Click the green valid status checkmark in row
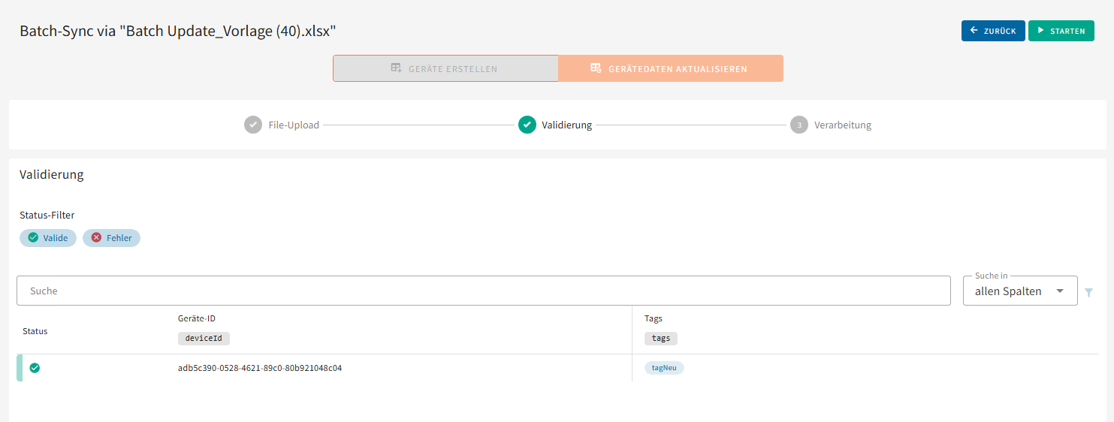1114x422 pixels. tap(35, 368)
